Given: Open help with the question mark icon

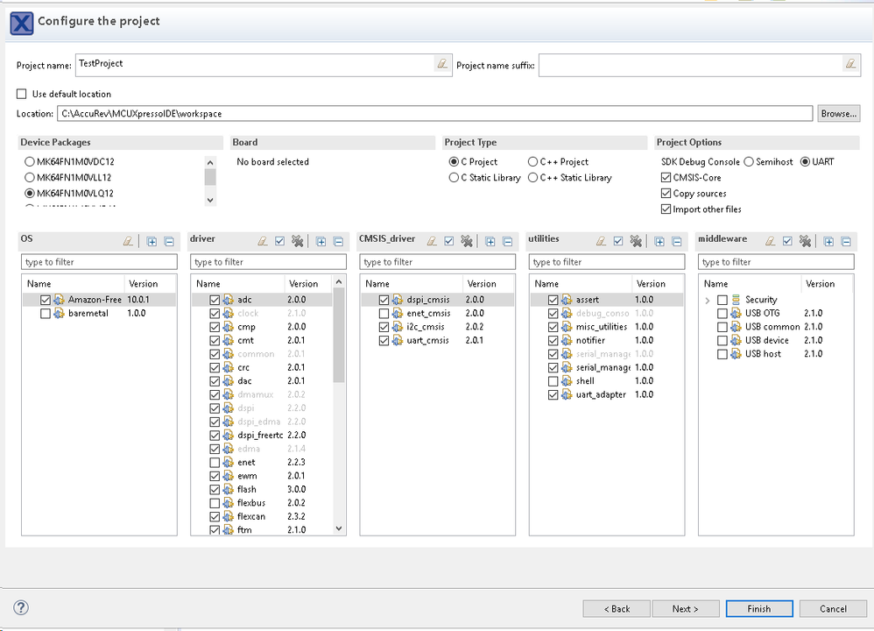Looking at the screenshot, I should (x=21, y=608).
